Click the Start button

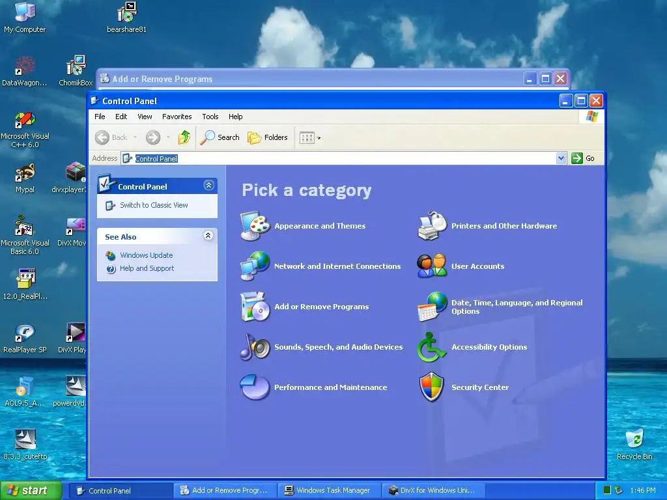click(31, 490)
